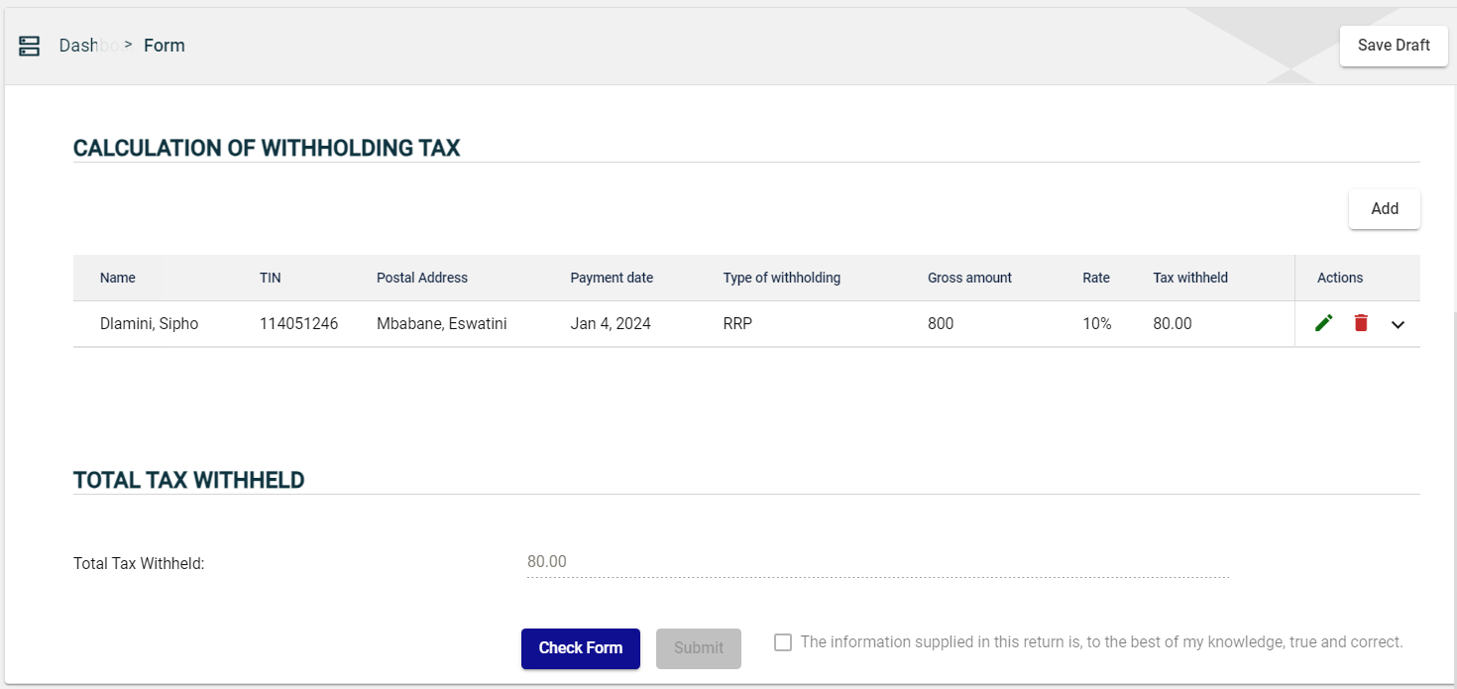Select the Mbabane, Eswatini address cell
The width and height of the screenshot is (1457, 689).
441,324
